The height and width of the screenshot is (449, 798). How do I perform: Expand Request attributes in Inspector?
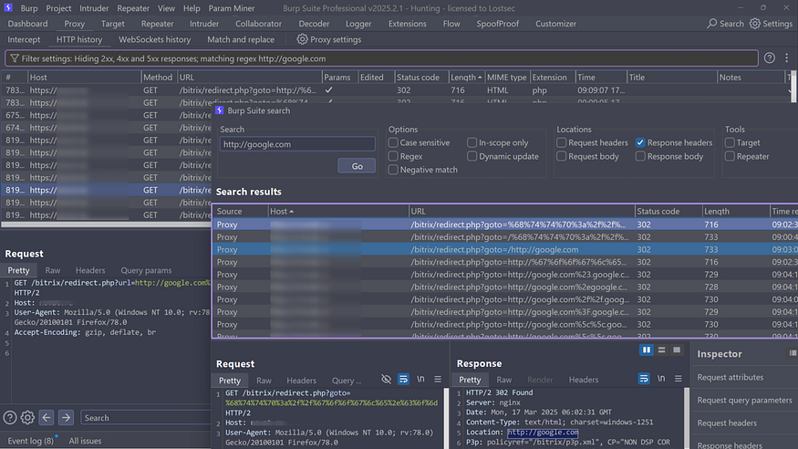[731, 377]
